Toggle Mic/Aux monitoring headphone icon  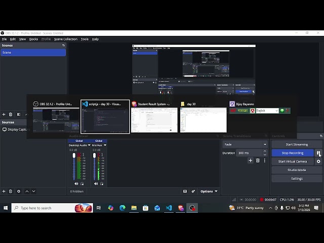[x=102, y=184]
